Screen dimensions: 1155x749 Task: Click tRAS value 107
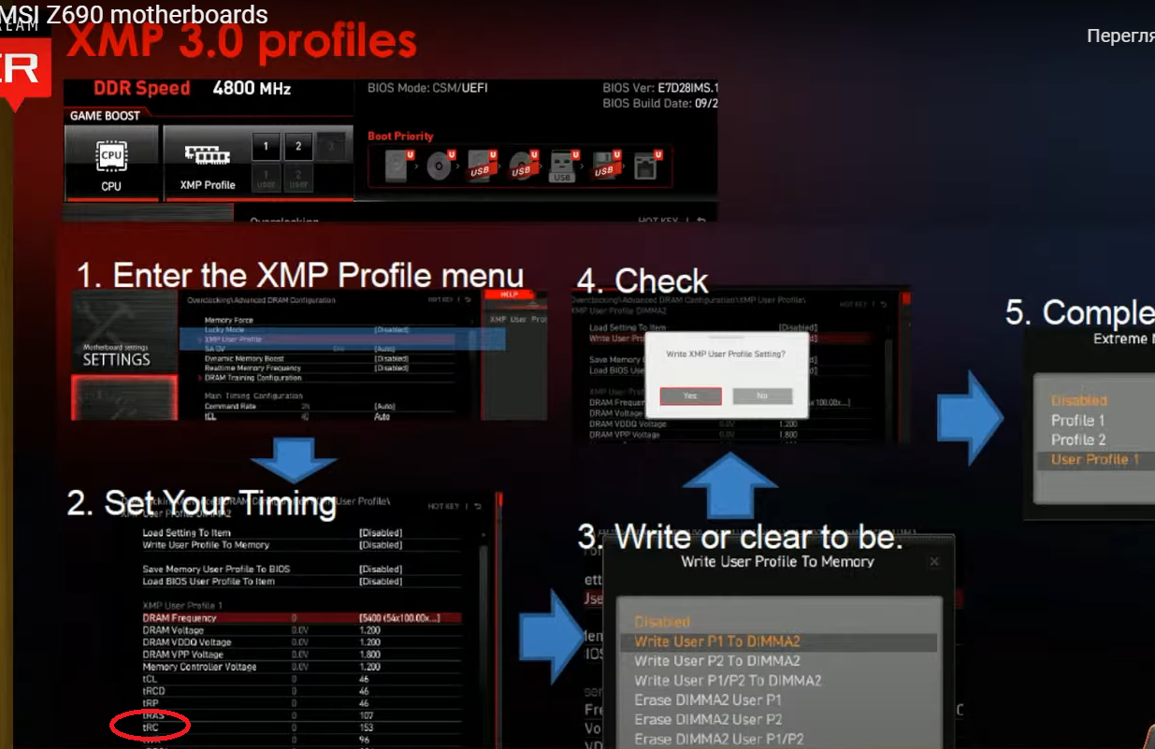(x=367, y=715)
